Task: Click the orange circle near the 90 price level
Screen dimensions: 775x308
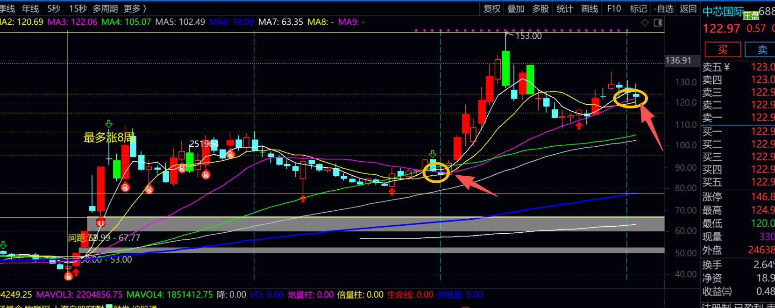Action: point(436,172)
